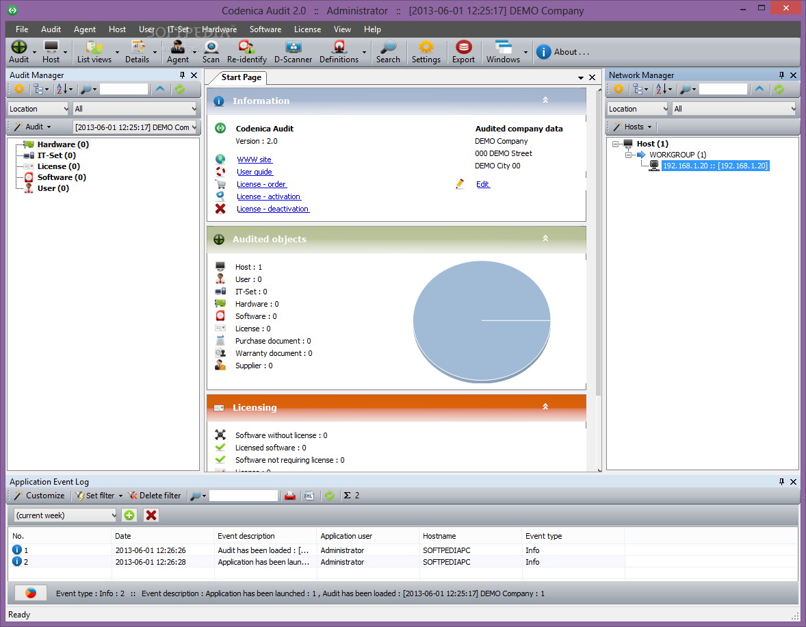806x627 pixels.
Task: Open the D-Scanner tool
Action: (293, 51)
